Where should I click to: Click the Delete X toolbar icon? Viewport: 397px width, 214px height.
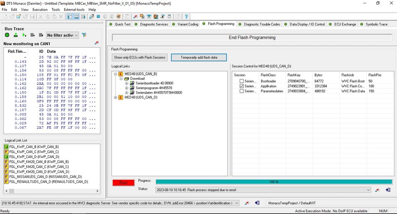(61, 16)
